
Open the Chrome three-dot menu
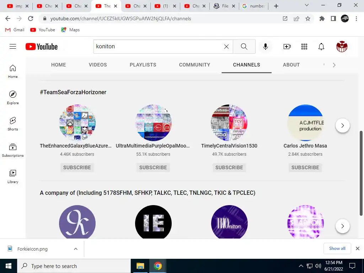pyautogui.click(x=356, y=18)
